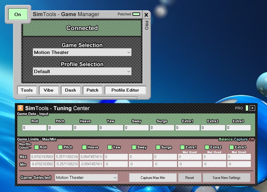This screenshot has width=267, height=192.
Task: Open the Game Selection dropdown showing Motion Theater
Action: [x=82, y=52]
